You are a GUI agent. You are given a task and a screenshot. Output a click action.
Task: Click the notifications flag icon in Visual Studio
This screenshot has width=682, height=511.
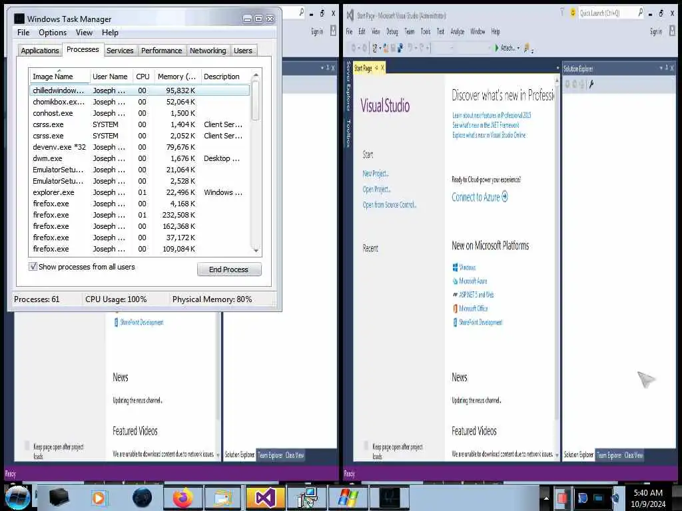pyautogui.click(x=561, y=13)
